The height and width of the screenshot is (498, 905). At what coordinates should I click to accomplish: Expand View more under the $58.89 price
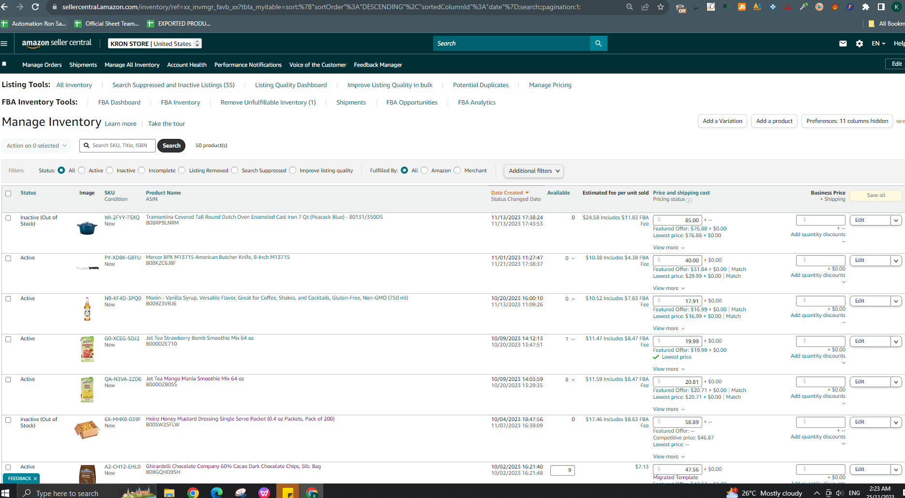(669, 457)
